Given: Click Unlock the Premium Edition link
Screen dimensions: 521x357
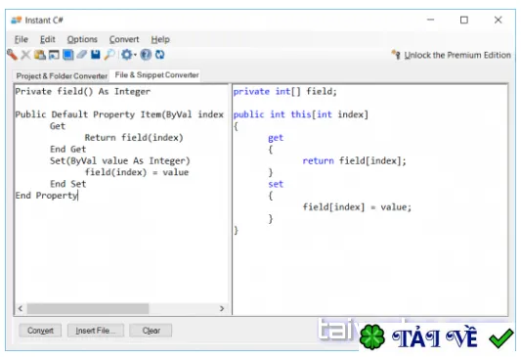Looking at the screenshot, I should pyautogui.click(x=457, y=55).
